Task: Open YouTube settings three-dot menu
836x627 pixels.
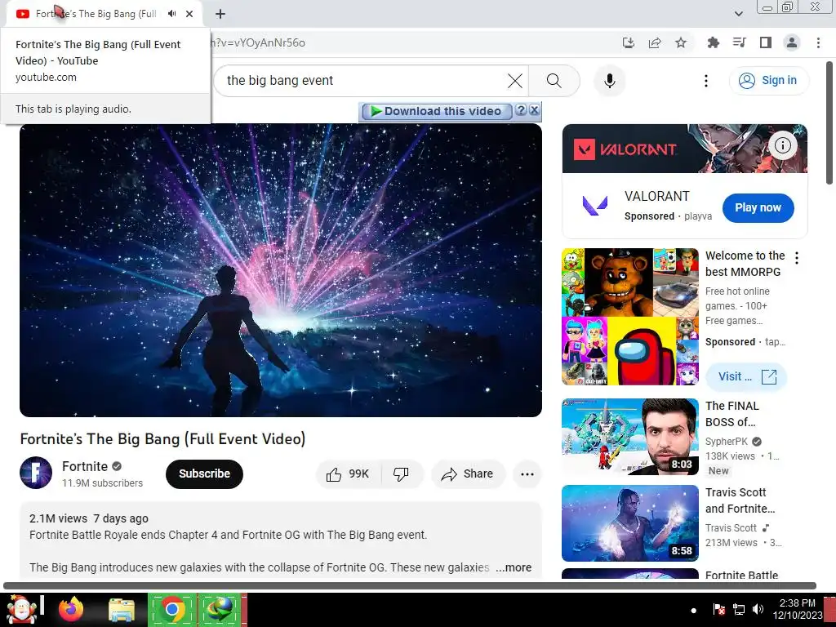Action: (x=706, y=81)
